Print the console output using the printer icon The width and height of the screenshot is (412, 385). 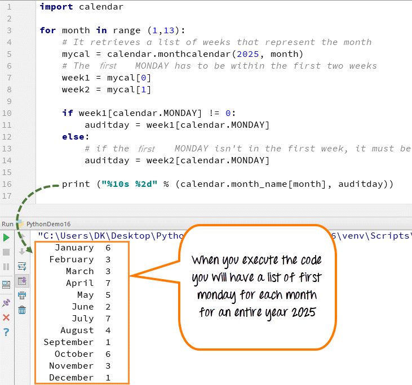(22, 295)
